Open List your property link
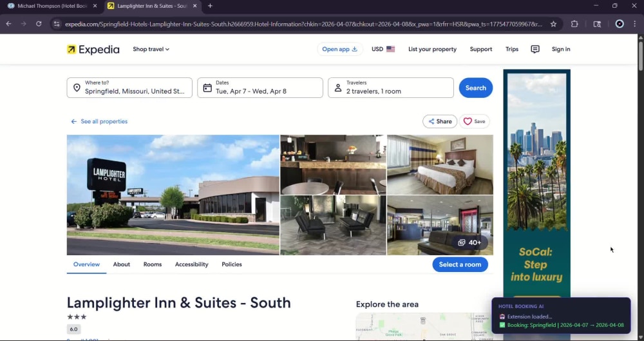The height and width of the screenshot is (341, 644). point(432,50)
